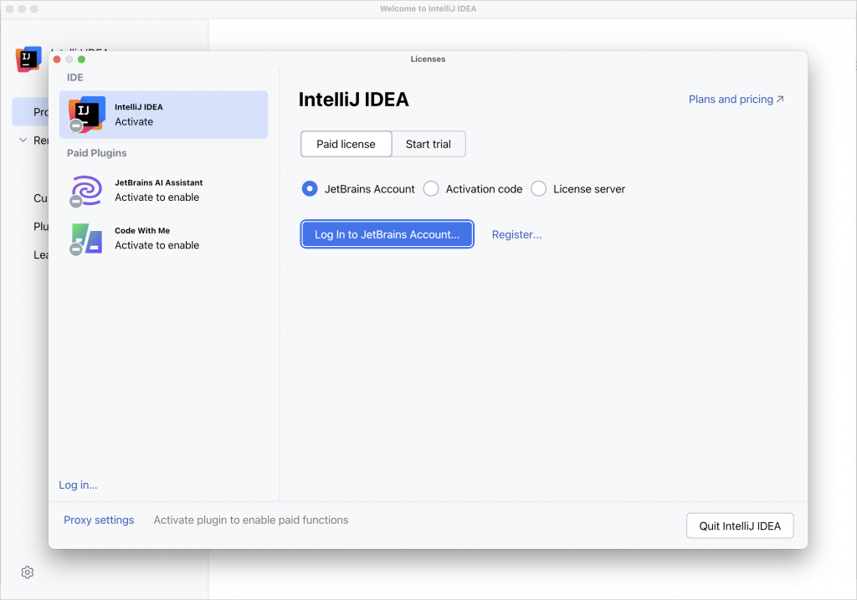Viewport: 857px width, 600px height.
Task: Click the Log in link at bottom-left
Action: point(78,485)
